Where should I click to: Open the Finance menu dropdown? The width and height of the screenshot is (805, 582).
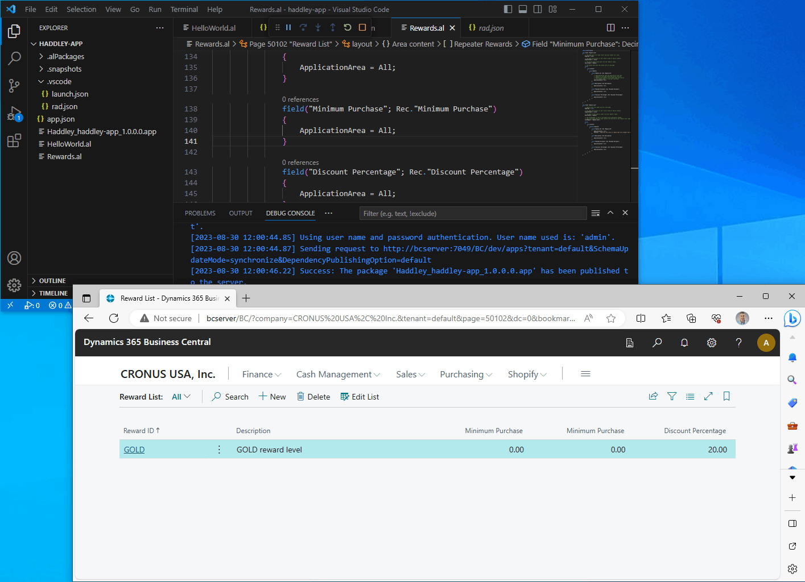(x=261, y=374)
